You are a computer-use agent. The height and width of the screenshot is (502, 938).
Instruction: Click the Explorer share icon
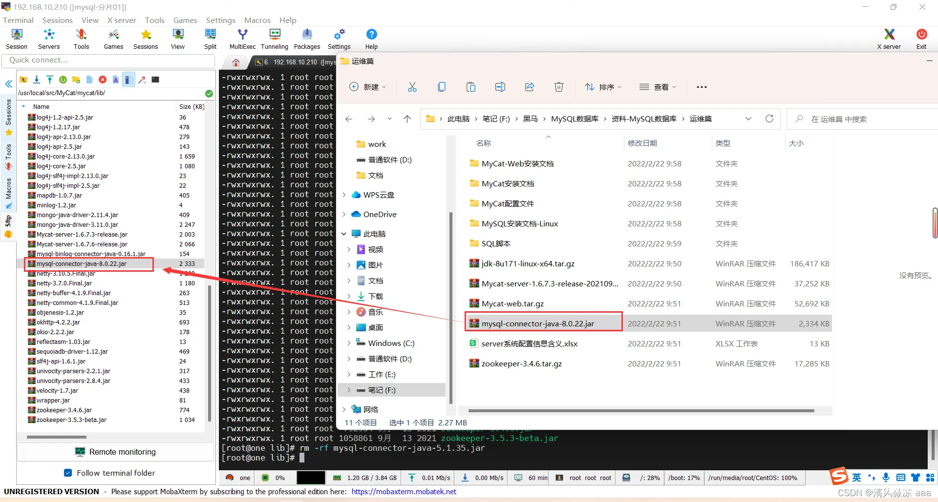(x=530, y=87)
